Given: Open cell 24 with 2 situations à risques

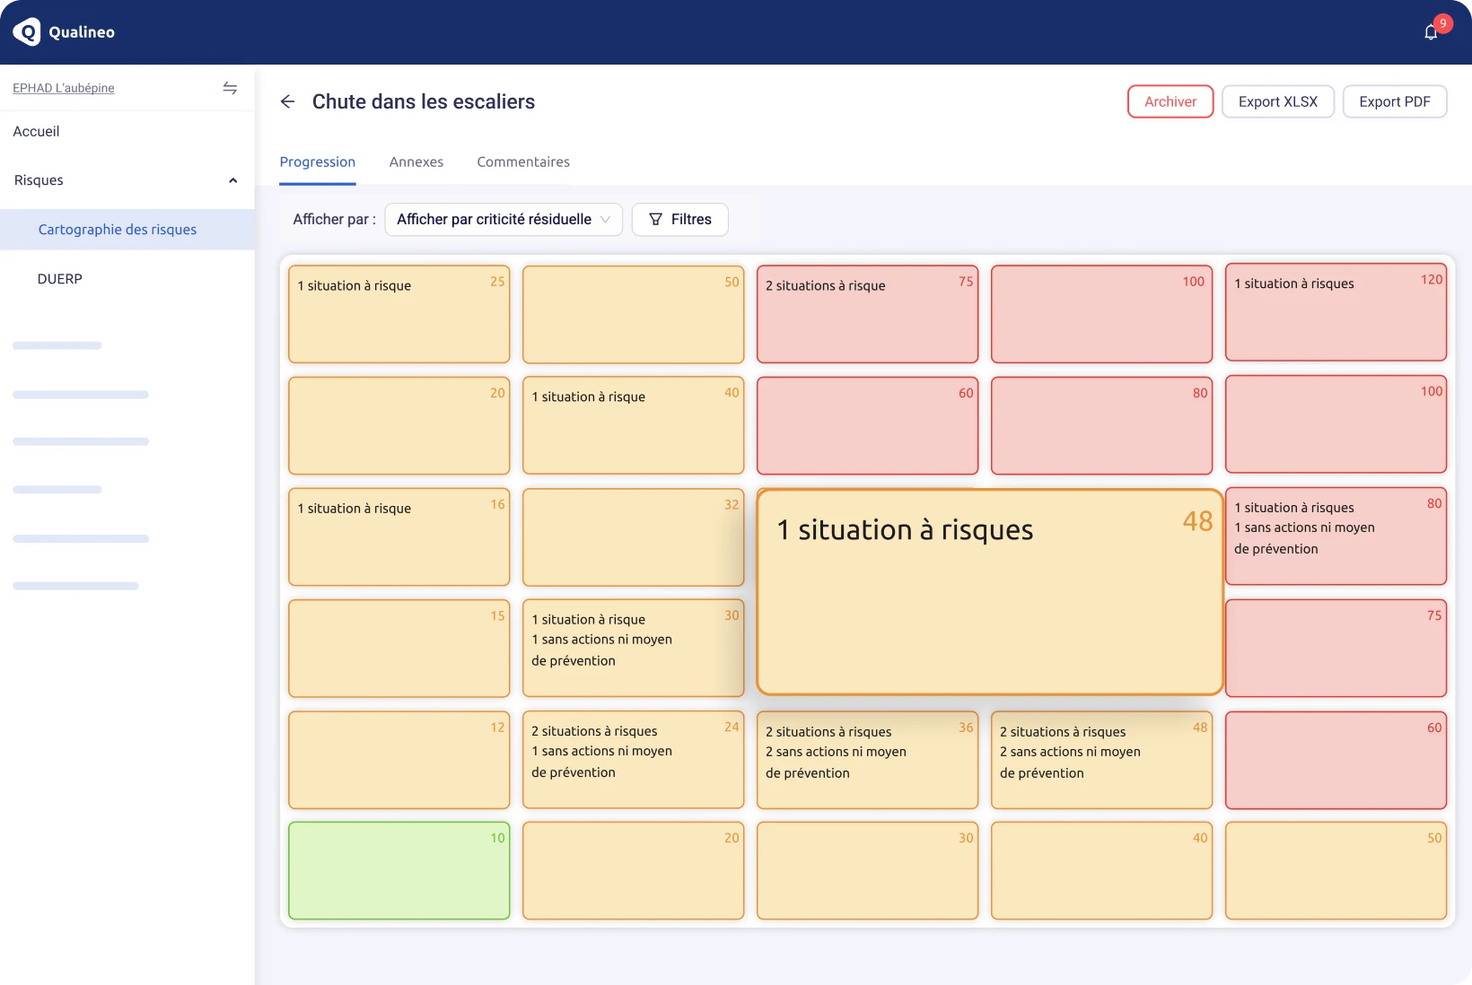Looking at the screenshot, I should coord(634,760).
